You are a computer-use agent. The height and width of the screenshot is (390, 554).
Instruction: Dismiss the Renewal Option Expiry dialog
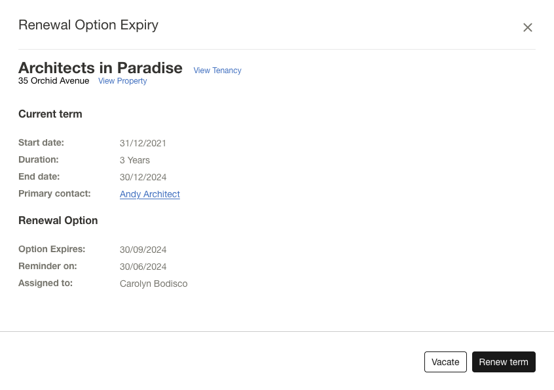click(528, 27)
